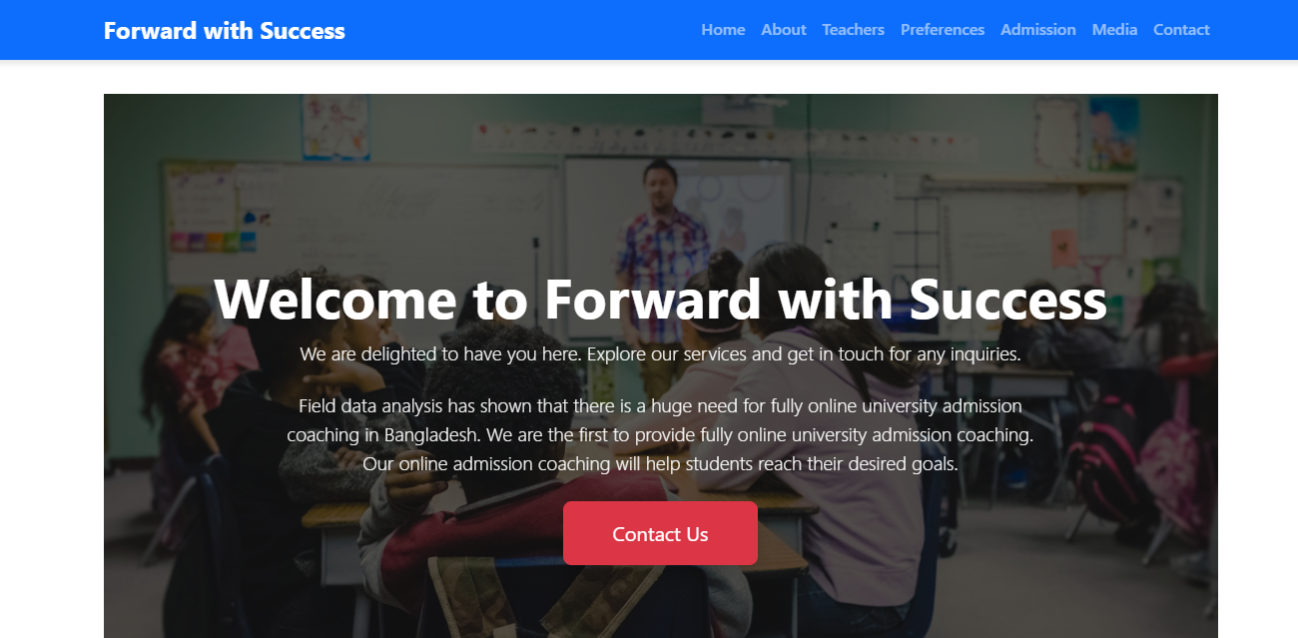Viewport: 1298px width, 638px height.
Task: Click Contact Us to reach the inquiry form
Action: click(x=660, y=533)
